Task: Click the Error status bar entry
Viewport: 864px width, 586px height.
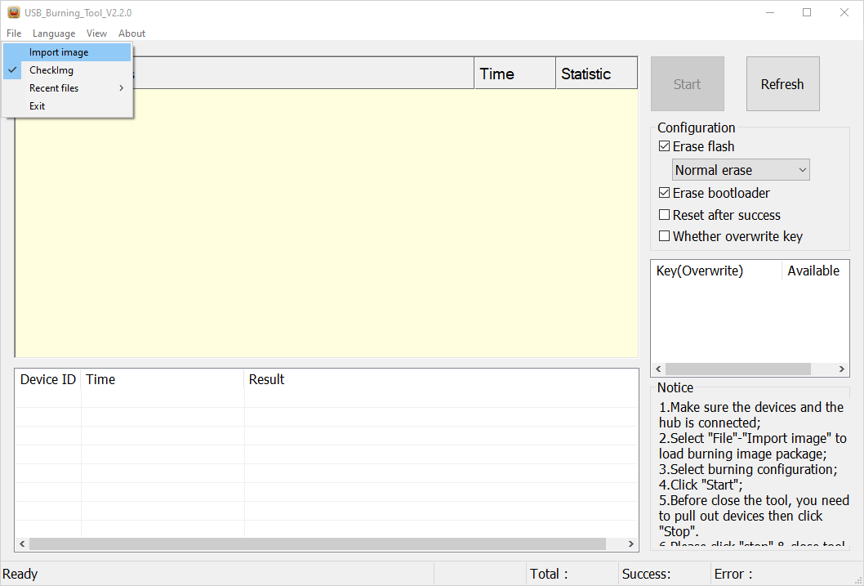Action: [x=733, y=574]
